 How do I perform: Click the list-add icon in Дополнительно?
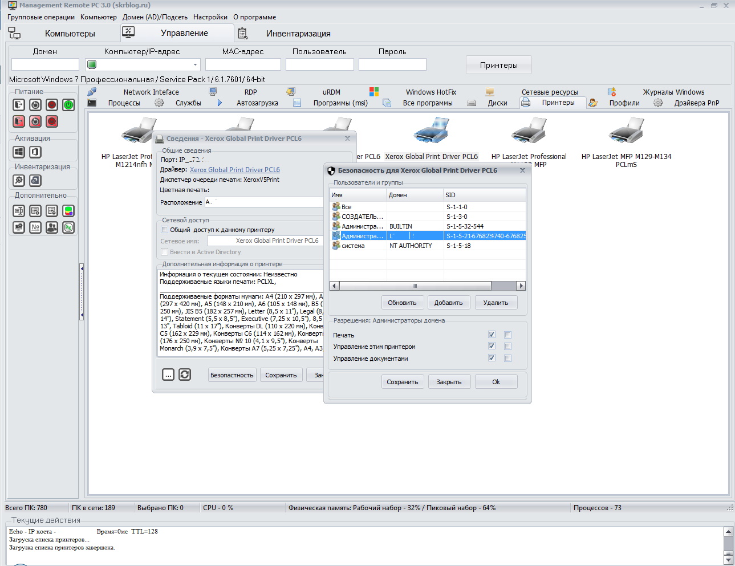pyautogui.click(x=35, y=211)
